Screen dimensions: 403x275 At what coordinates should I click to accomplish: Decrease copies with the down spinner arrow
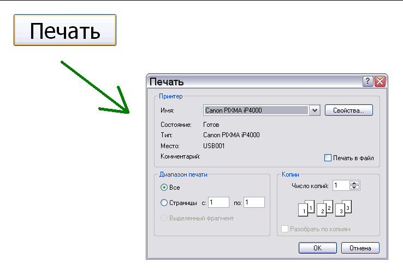354,188
